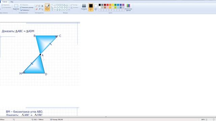Pick the yellow color swatch

113,5
